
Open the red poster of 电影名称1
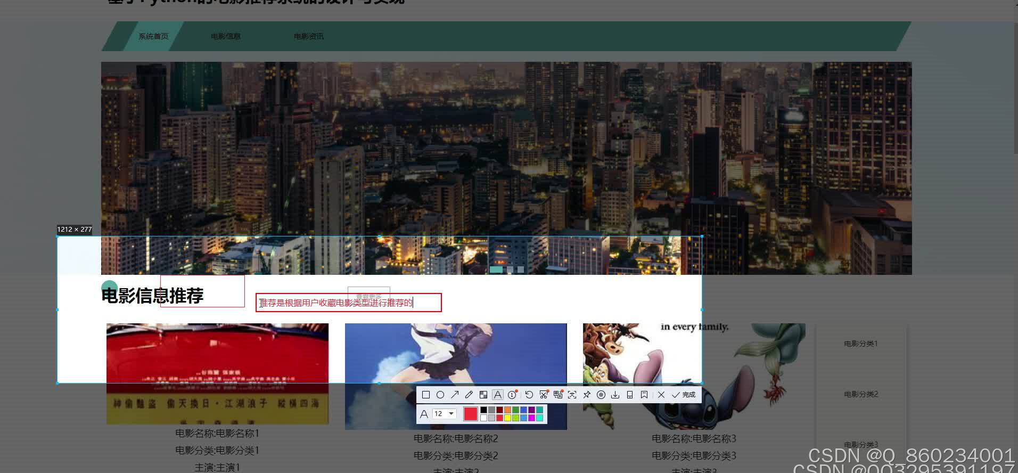[x=217, y=374]
